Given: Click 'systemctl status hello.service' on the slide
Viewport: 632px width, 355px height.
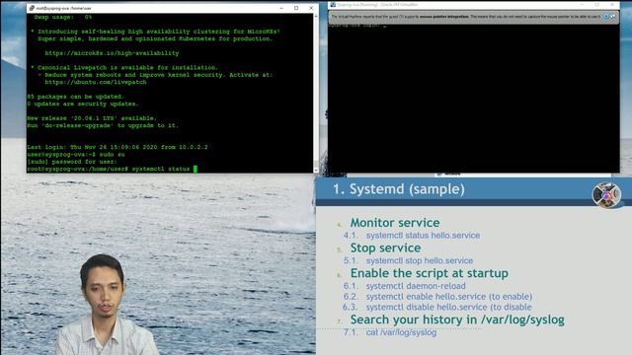Looking at the screenshot, I should click(x=423, y=236).
